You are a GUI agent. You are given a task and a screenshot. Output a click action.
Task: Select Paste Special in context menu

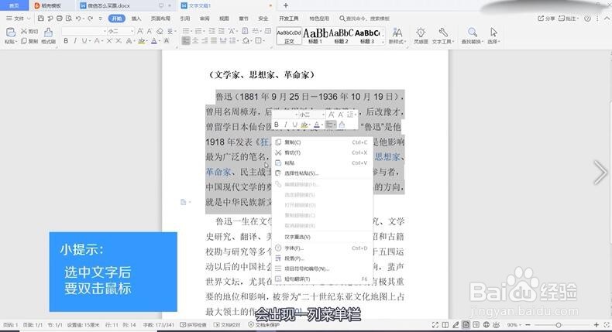click(321, 173)
